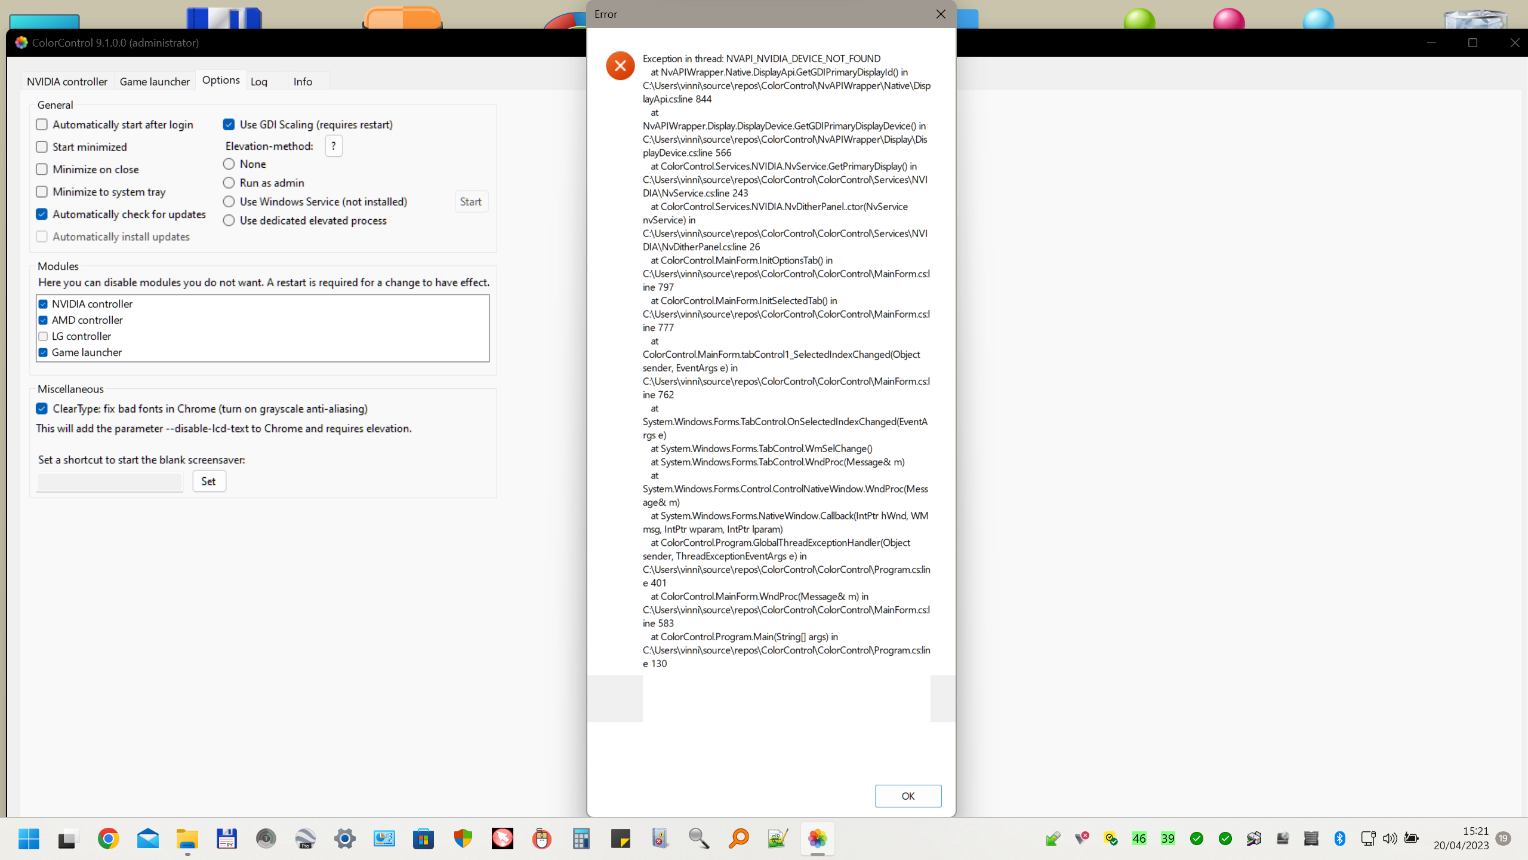Enable the LG controller module
Screen dimensions: 1528x860
pyautogui.click(x=42, y=336)
